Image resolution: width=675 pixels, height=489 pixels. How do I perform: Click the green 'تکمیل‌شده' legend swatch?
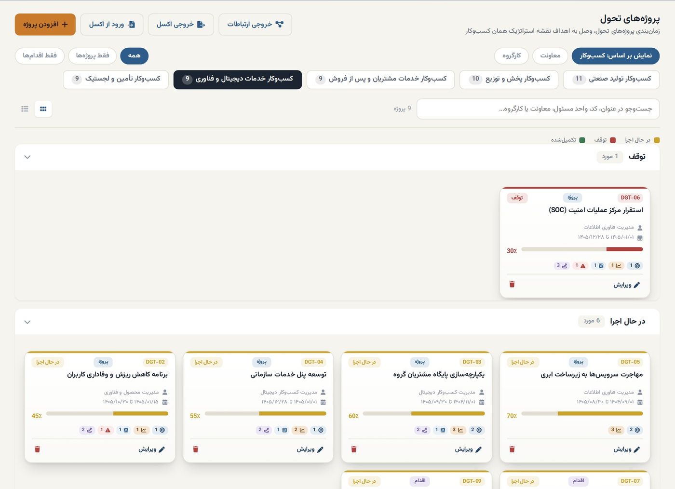point(582,140)
